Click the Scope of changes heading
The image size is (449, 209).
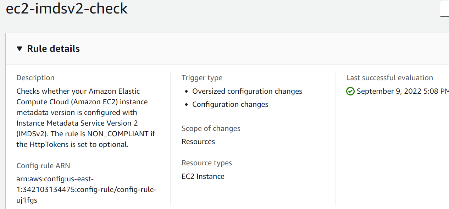click(x=211, y=128)
